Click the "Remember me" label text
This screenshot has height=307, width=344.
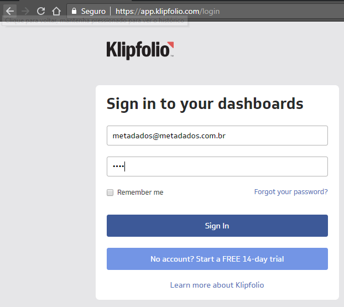140,192
